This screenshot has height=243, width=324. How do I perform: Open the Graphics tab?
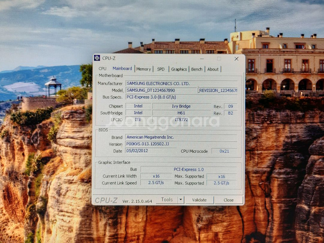179,69
